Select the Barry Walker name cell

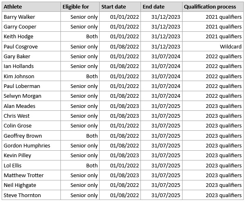pos(31,17)
